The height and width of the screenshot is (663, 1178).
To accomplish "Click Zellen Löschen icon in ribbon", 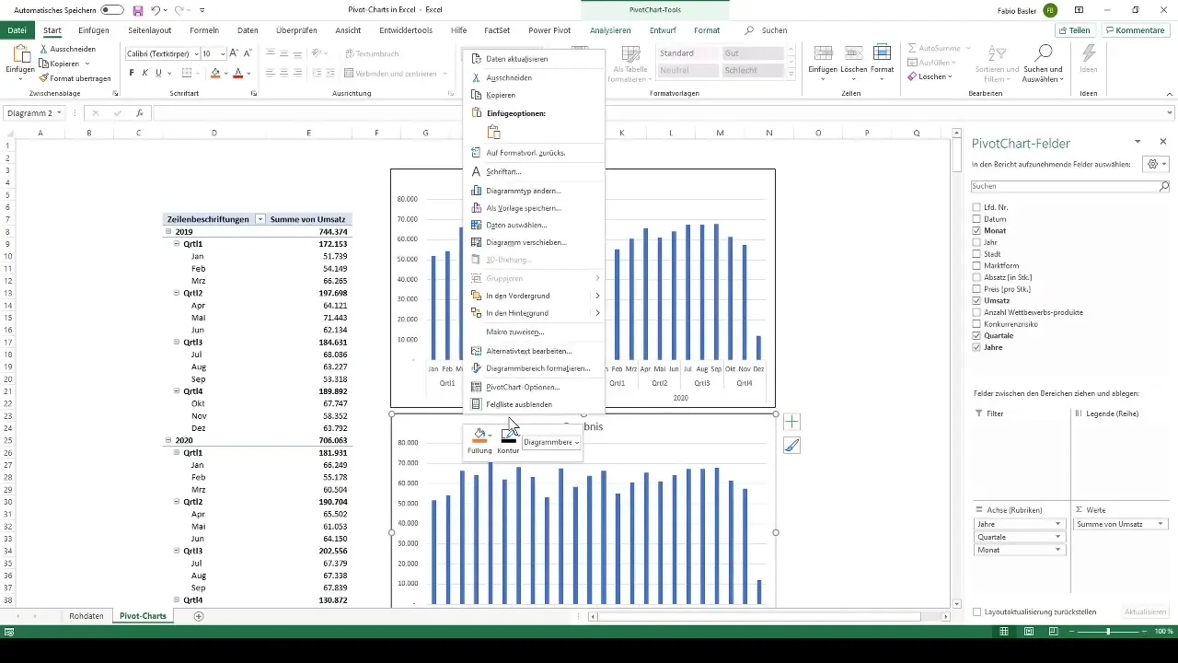I will [x=853, y=52].
